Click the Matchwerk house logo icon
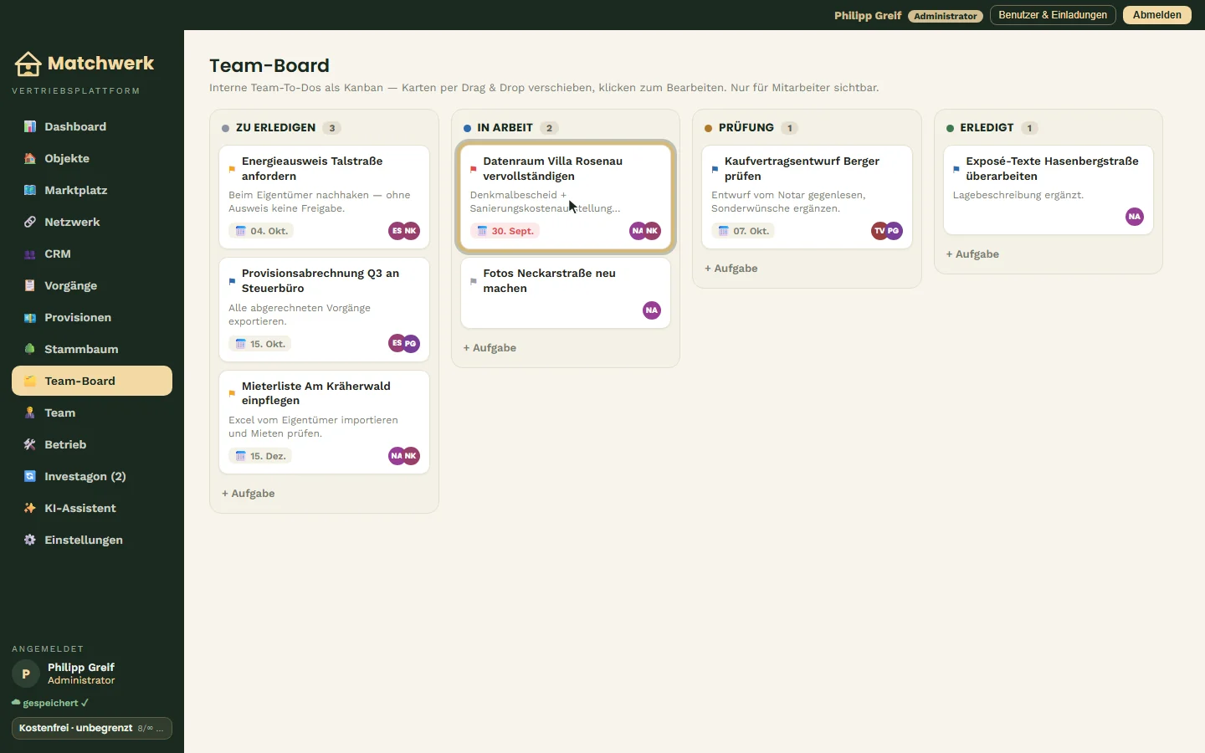The width and height of the screenshot is (1205, 753). [28, 64]
